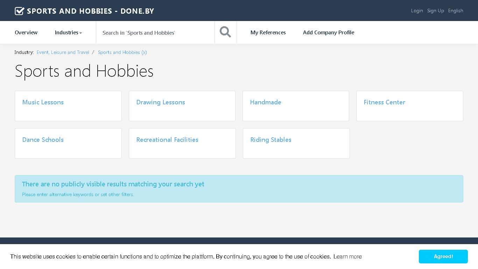Click the site title 'Sports and Hobbies - Done.by'
Image resolution: width=478 pixels, height=269 pixels.
[x=91, y=11]
